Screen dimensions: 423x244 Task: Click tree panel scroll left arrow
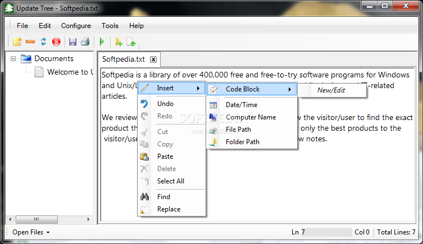pyautogui.click(x=10, y=219)
